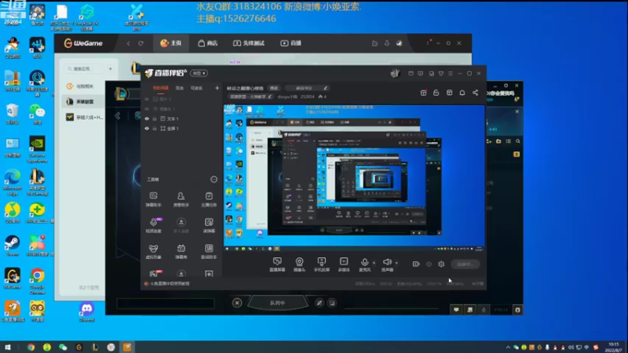
Task: Click the 修改 button next to stream title
Action: tap(274, 88)
